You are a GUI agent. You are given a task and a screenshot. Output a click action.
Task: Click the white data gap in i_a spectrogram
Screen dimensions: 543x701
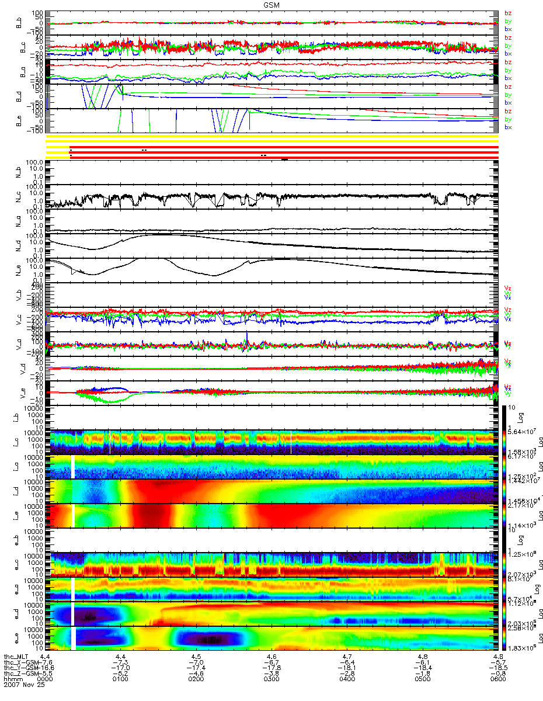point(73,467)
